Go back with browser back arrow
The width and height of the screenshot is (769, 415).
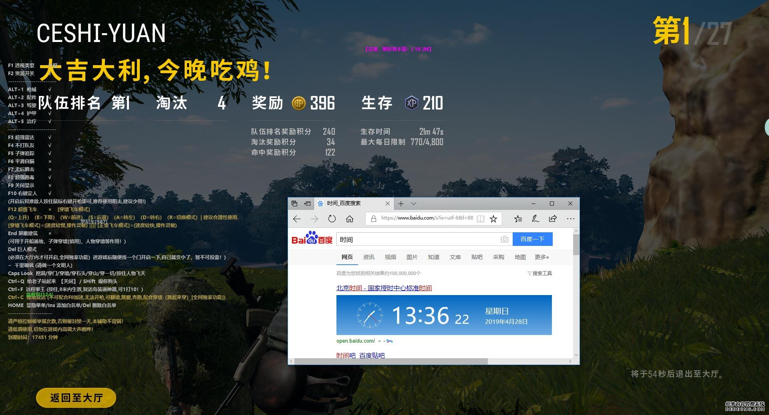click(297, 219)
